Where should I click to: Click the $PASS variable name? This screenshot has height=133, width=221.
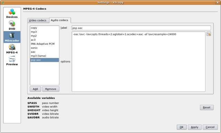pos(32,103)
